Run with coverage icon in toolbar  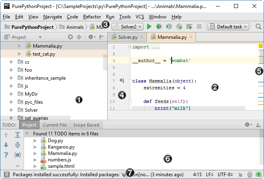point(169,27)
